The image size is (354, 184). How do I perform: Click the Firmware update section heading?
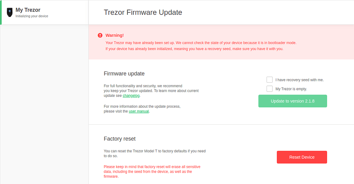click(x=124, y=73)
